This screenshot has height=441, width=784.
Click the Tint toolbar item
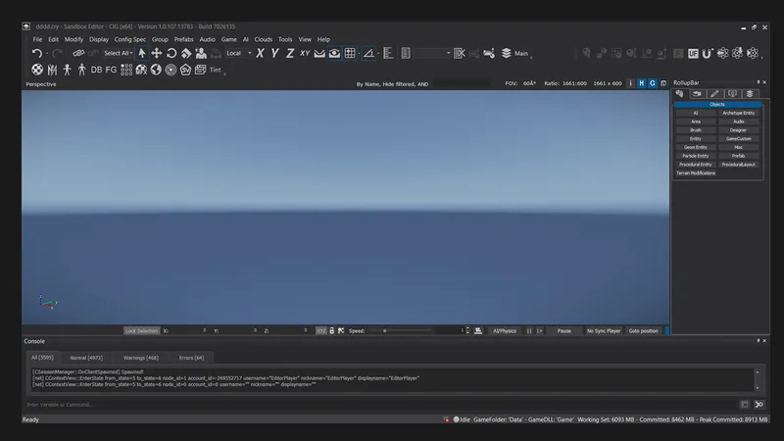215,70
